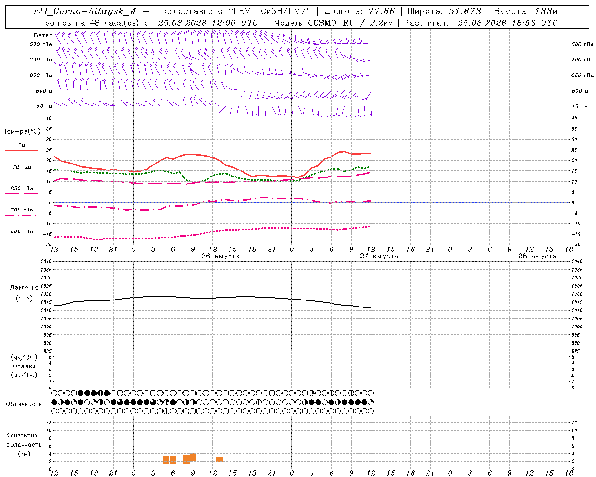Click the rAl_Gorno-Altaysk_W station title
This screenshot has width=596, height=477.
(85, 11)
